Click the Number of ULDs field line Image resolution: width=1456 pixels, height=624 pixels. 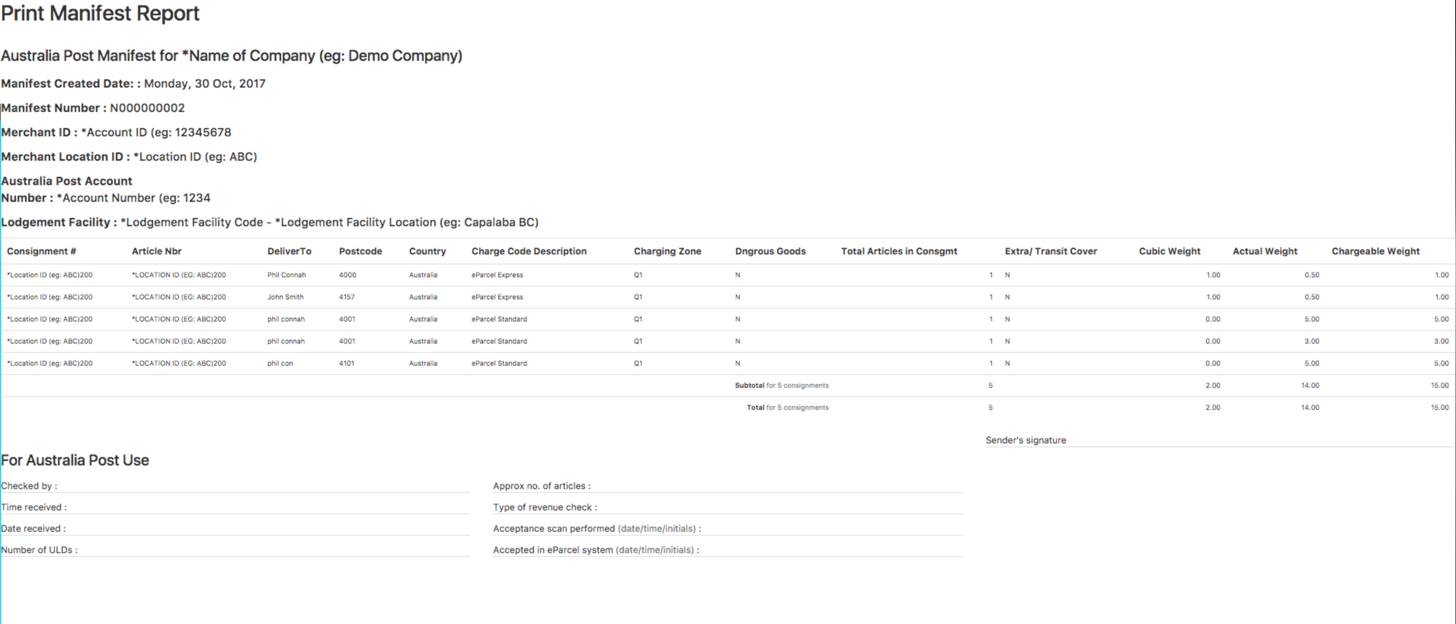235,550
